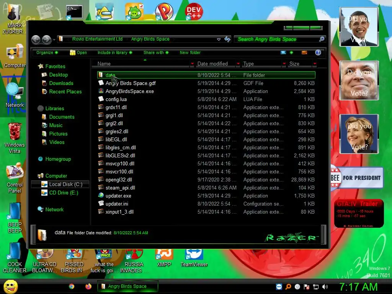Open the Dev-C++ desktop shortcut

[x=194, y=11]
